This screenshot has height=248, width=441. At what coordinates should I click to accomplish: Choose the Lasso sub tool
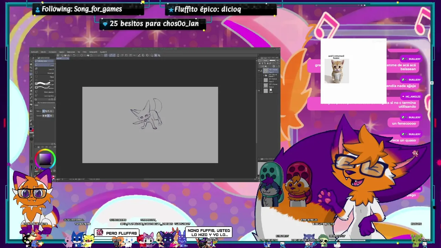[x=44, y=65]
